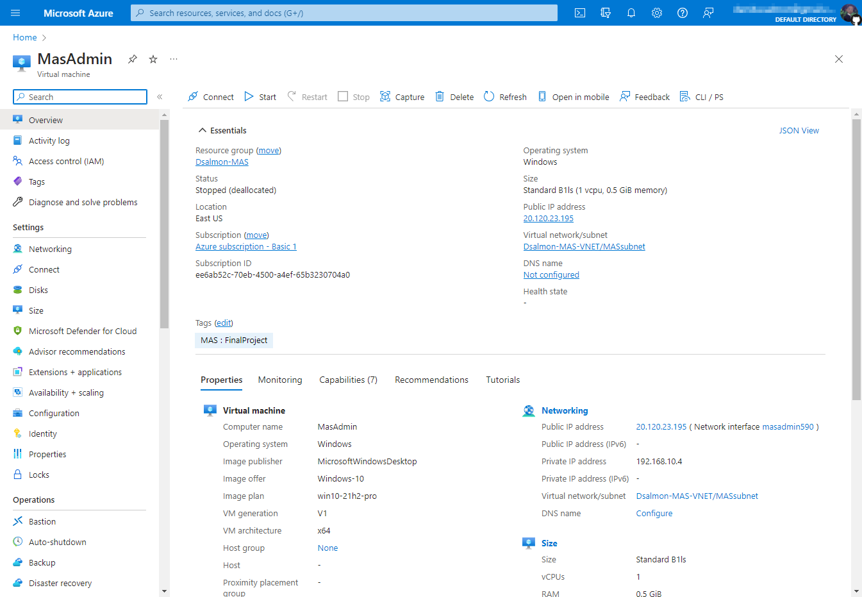
Task: Open JSON View
Action: [x=799, y=130]
